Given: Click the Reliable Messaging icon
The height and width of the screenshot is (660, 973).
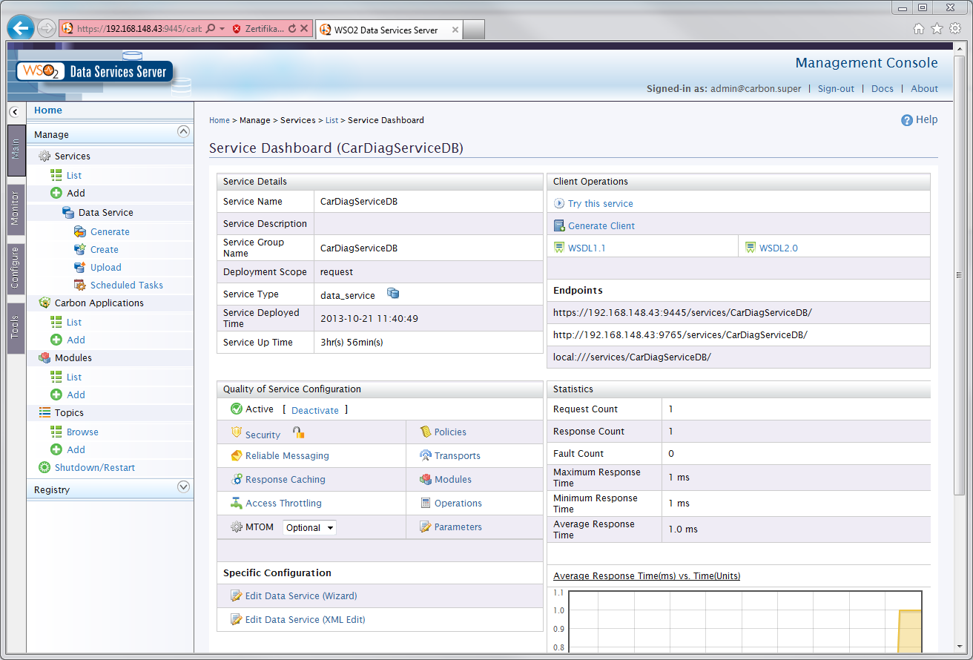Looking at the screenshot, I should (x=237, y=456).
